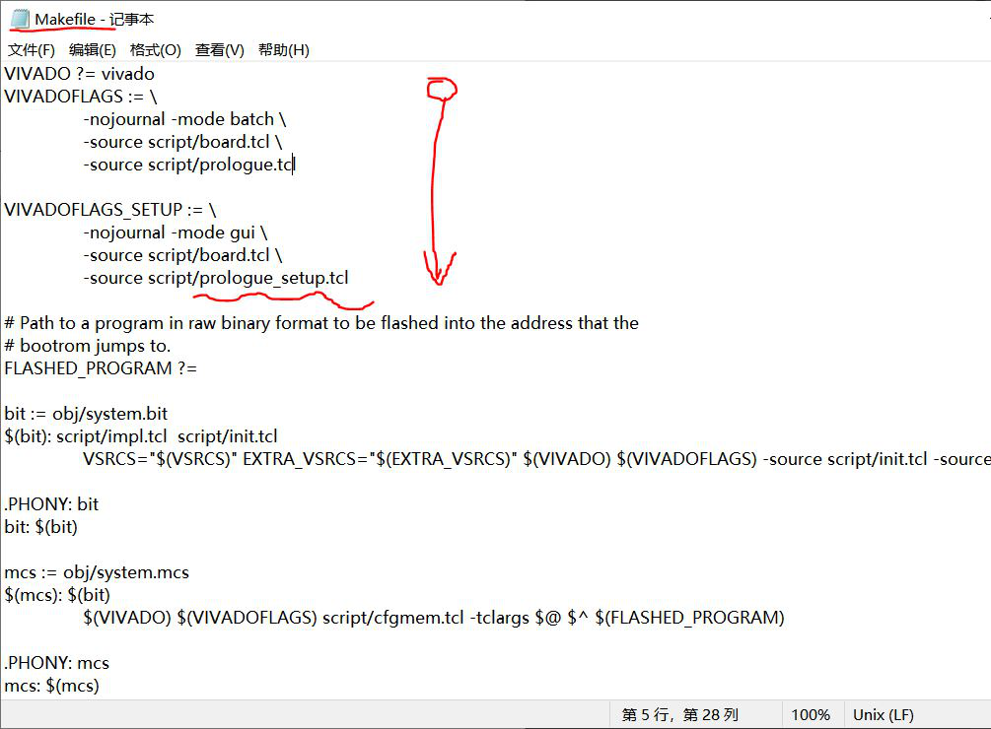Click the VIVADOFLAGS_SETUP := line

point(109,210)
